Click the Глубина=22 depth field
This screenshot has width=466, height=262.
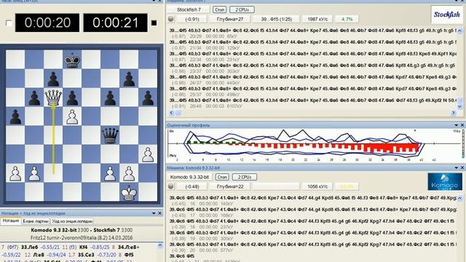point(230,186)
